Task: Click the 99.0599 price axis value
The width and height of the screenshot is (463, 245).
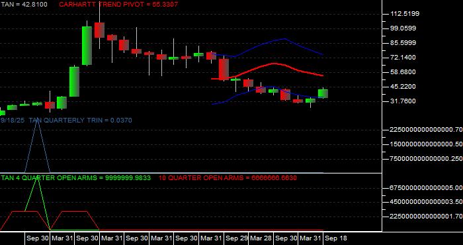Action: click(403, 28)
